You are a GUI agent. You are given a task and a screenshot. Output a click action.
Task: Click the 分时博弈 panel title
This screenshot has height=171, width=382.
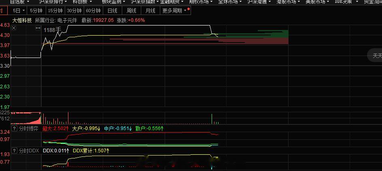[28, 129]
